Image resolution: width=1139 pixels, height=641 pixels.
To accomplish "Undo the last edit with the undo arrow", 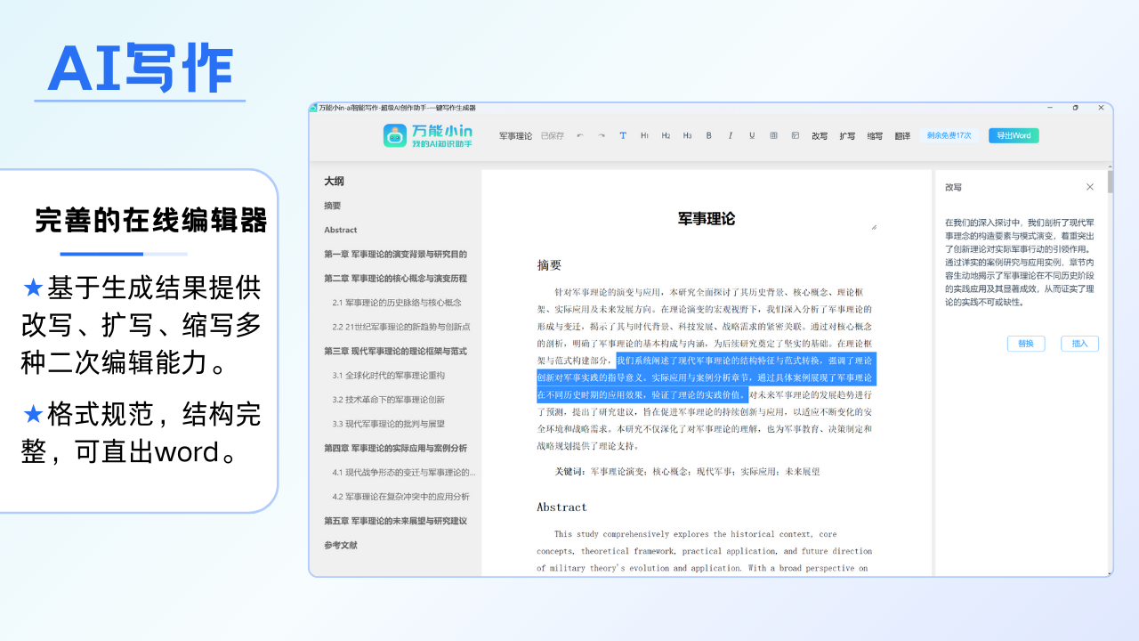I will pyautogui.click(x=581, y=135).
